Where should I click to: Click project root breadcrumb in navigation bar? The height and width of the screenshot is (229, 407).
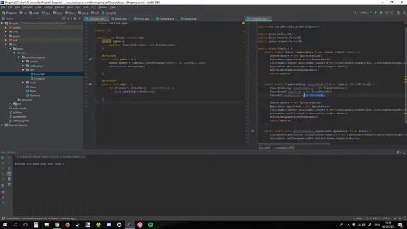pos(10,13)
